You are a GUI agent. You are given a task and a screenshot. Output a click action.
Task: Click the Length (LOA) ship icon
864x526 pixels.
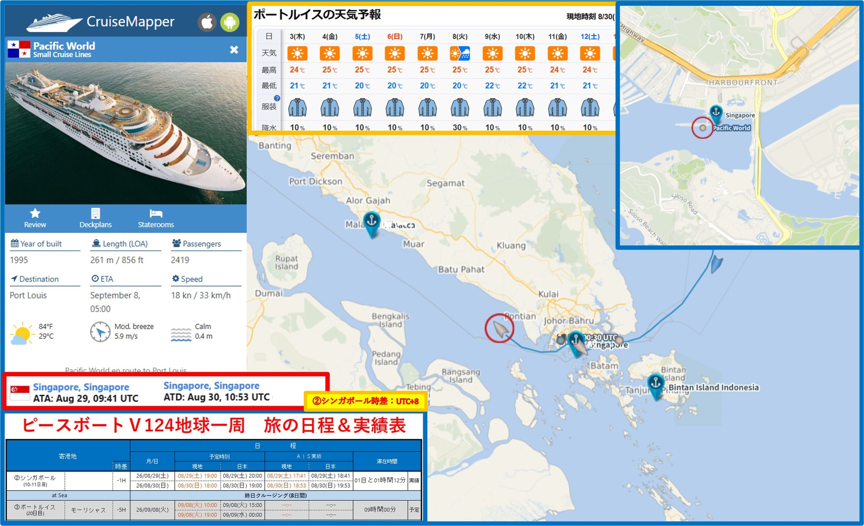pyautogui.click(x=96, y=243)
